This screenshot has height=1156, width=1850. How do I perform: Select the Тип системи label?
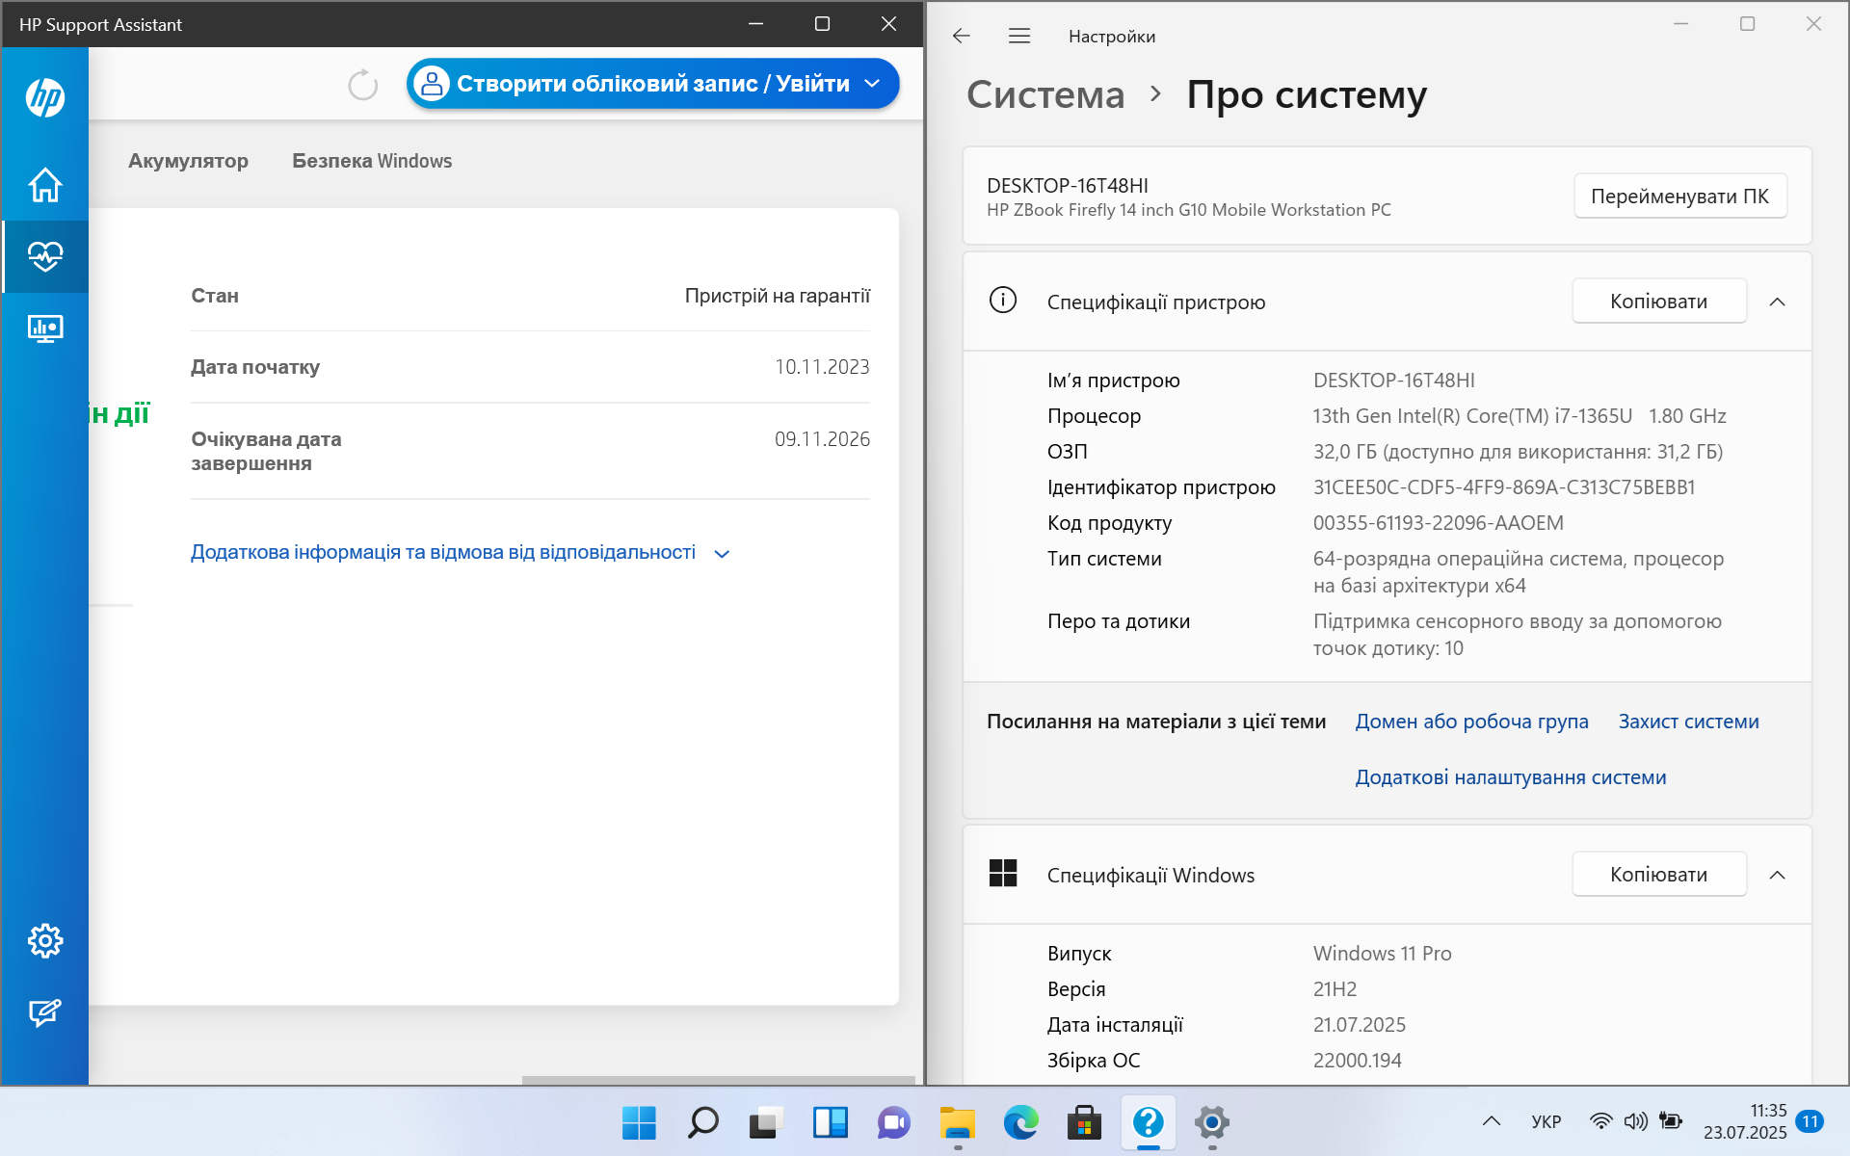pos(1104,559)
